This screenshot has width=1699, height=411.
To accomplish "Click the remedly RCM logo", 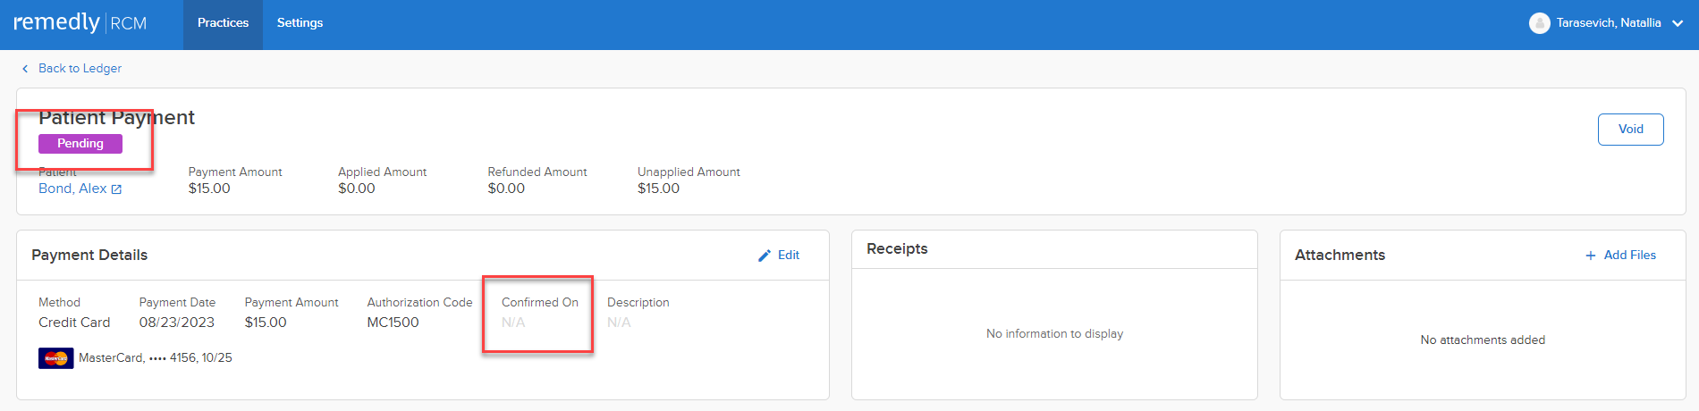I will (80, 22).
